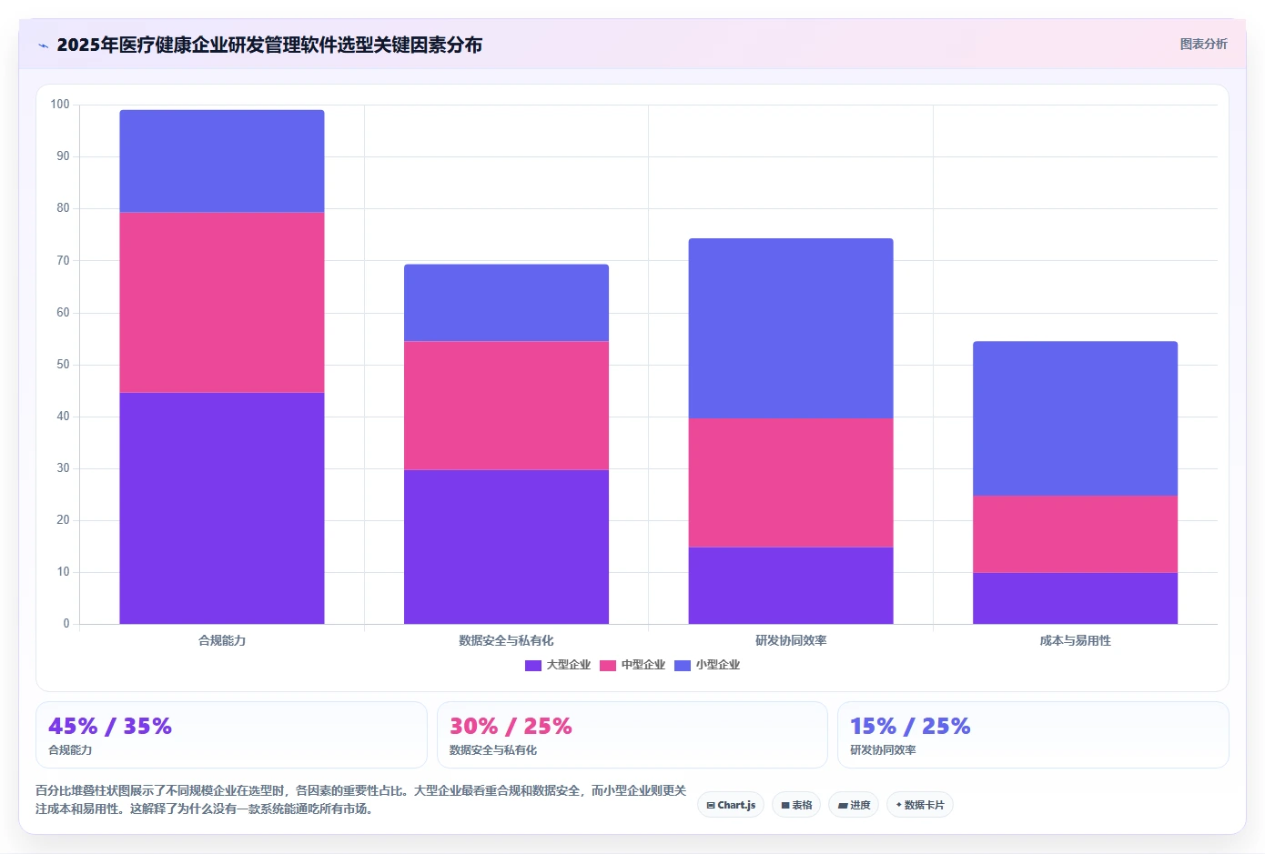Screen dimensions: 1265x854
Task: Click the purple segment of 数据安全与私有化 bar
Action: [x=506, y=547]
